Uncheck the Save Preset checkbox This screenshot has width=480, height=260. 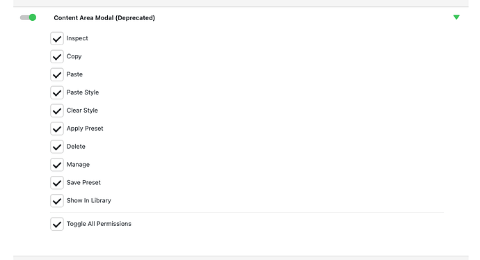(x=57, y=183)
